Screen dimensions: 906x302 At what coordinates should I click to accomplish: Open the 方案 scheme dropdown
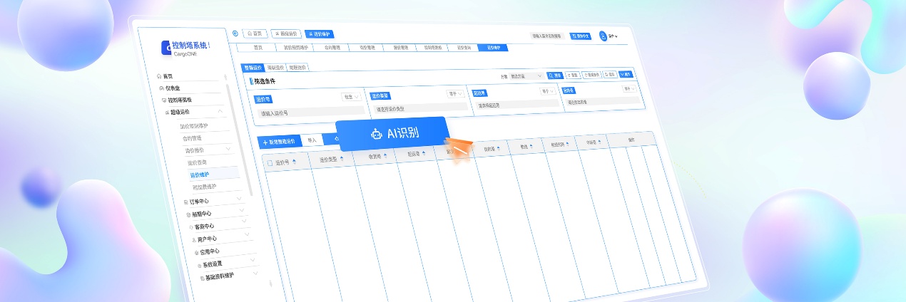point(526,75)
